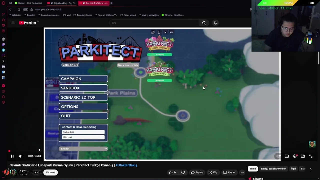Open the player settings gear
Screen dimensions: 320x180
295,156
